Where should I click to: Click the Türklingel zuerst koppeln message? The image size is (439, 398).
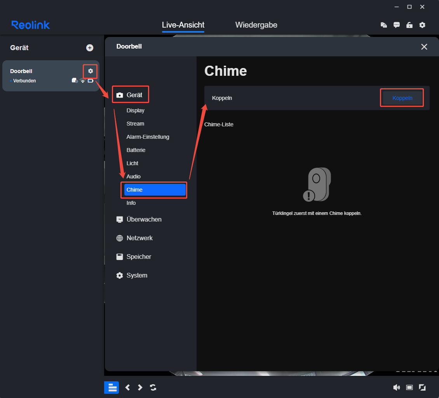click(317, 213)
